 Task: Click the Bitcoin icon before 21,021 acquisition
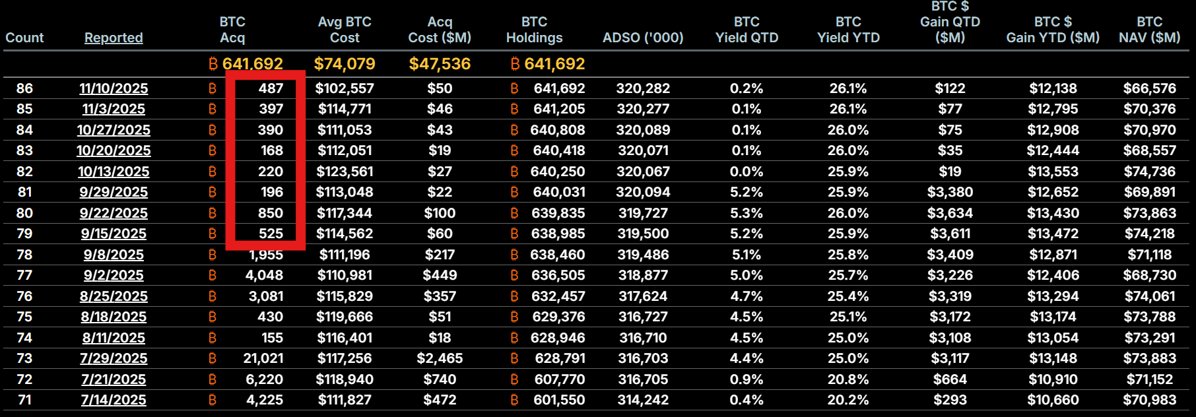pos(213,358)
